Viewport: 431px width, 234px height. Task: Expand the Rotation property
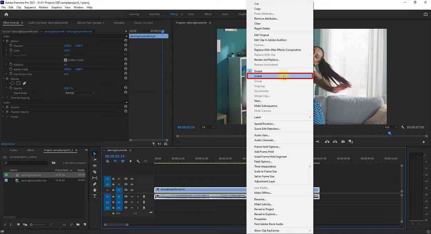click(6, 64)
